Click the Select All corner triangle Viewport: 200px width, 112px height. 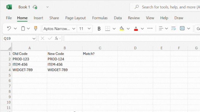9,48
